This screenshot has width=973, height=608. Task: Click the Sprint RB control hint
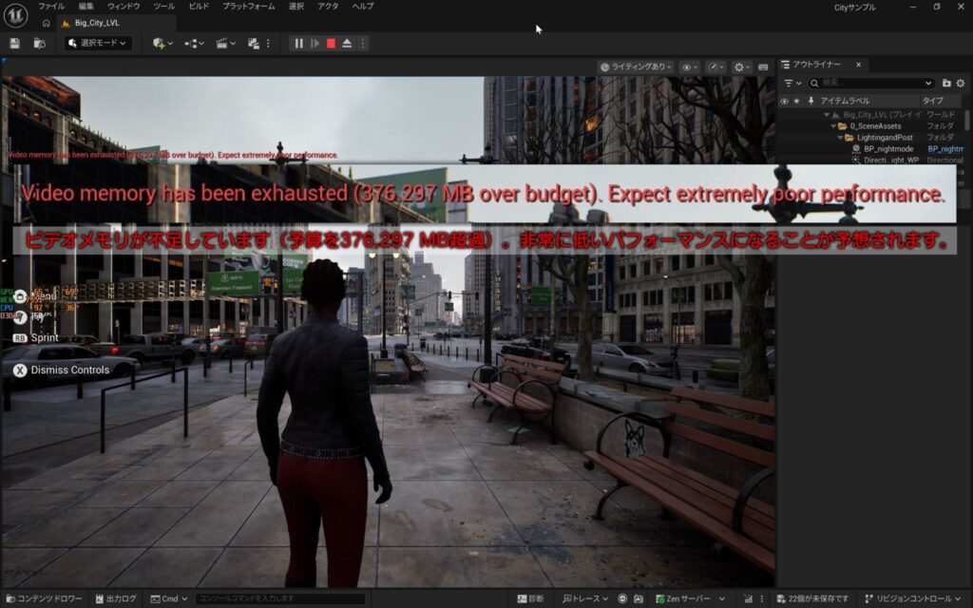pos(36,338)
